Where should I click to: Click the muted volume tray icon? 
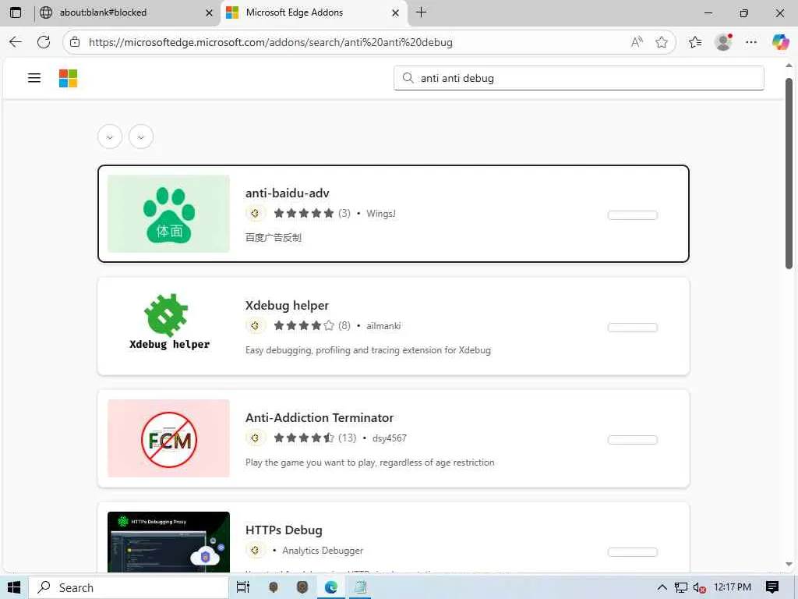pos(699,588)
